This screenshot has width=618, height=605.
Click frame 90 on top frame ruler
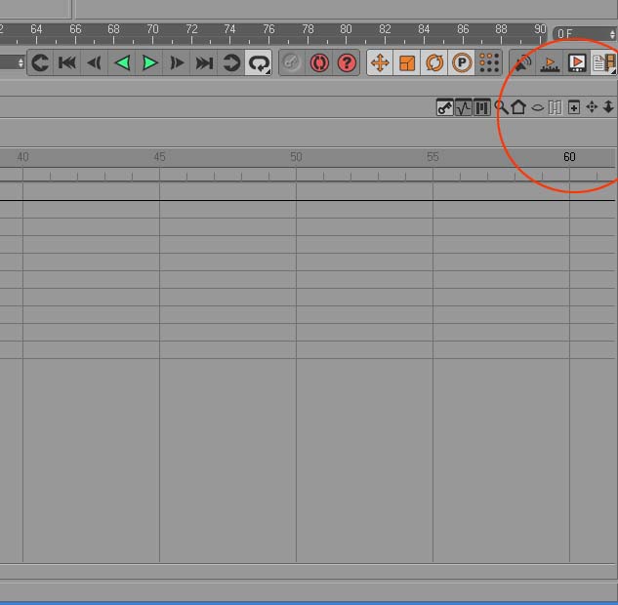tap(540, 29)
